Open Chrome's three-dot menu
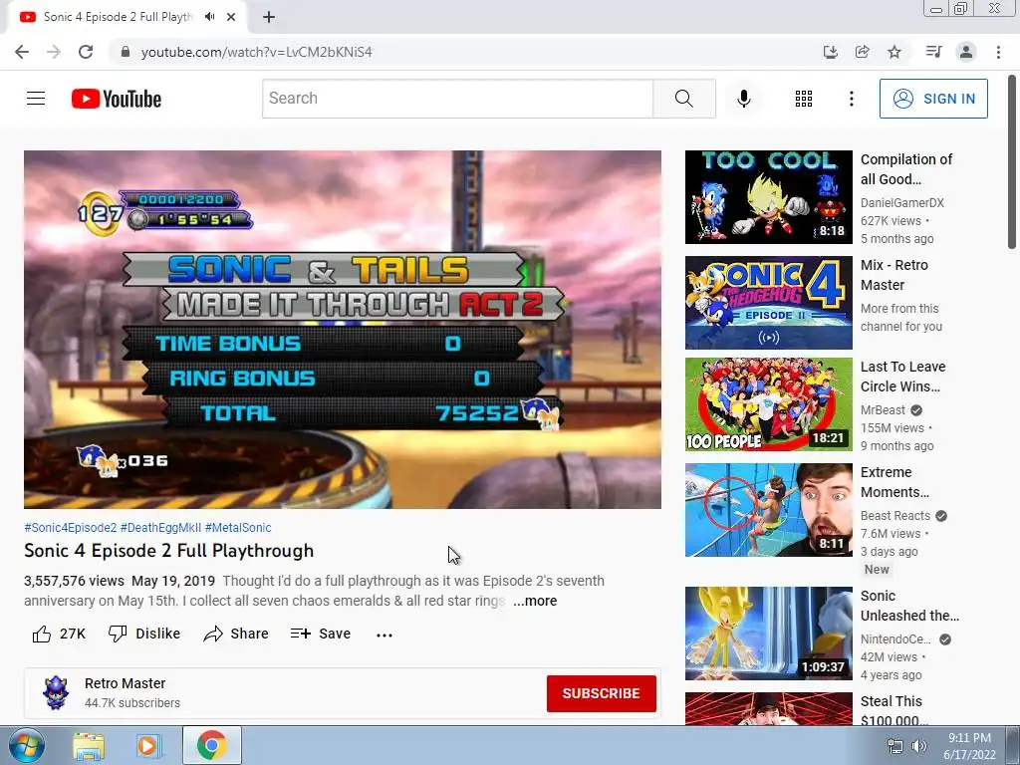 click(998, 52)
